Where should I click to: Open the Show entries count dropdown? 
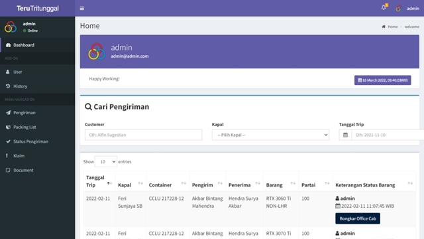[106, 161]
